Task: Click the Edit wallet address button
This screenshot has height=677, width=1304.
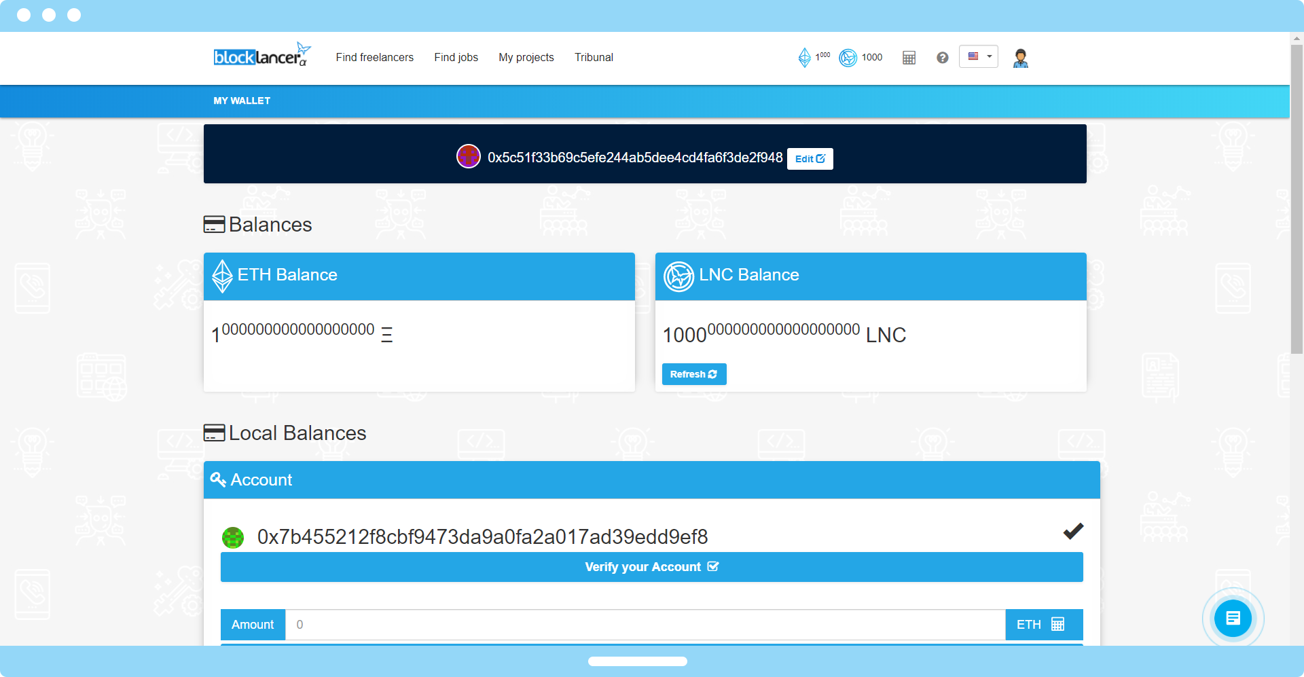Action: (810, 159)
